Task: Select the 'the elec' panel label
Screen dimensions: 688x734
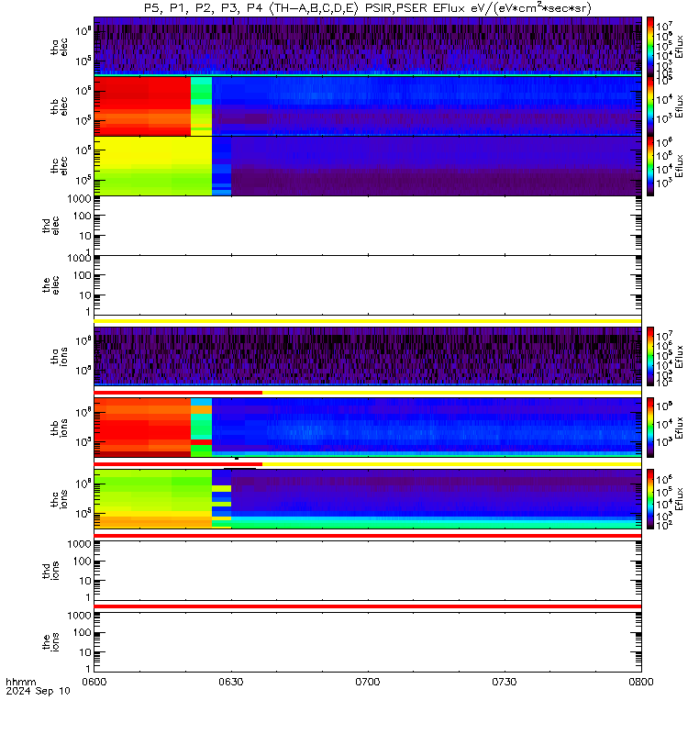Action: 51,285
